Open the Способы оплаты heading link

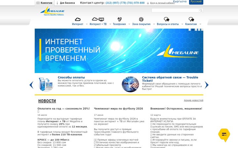point(71,77)
